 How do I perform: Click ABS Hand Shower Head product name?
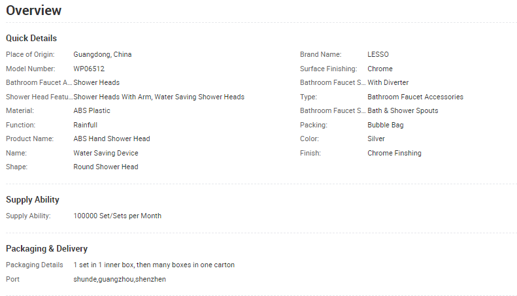tap(111, 139)
